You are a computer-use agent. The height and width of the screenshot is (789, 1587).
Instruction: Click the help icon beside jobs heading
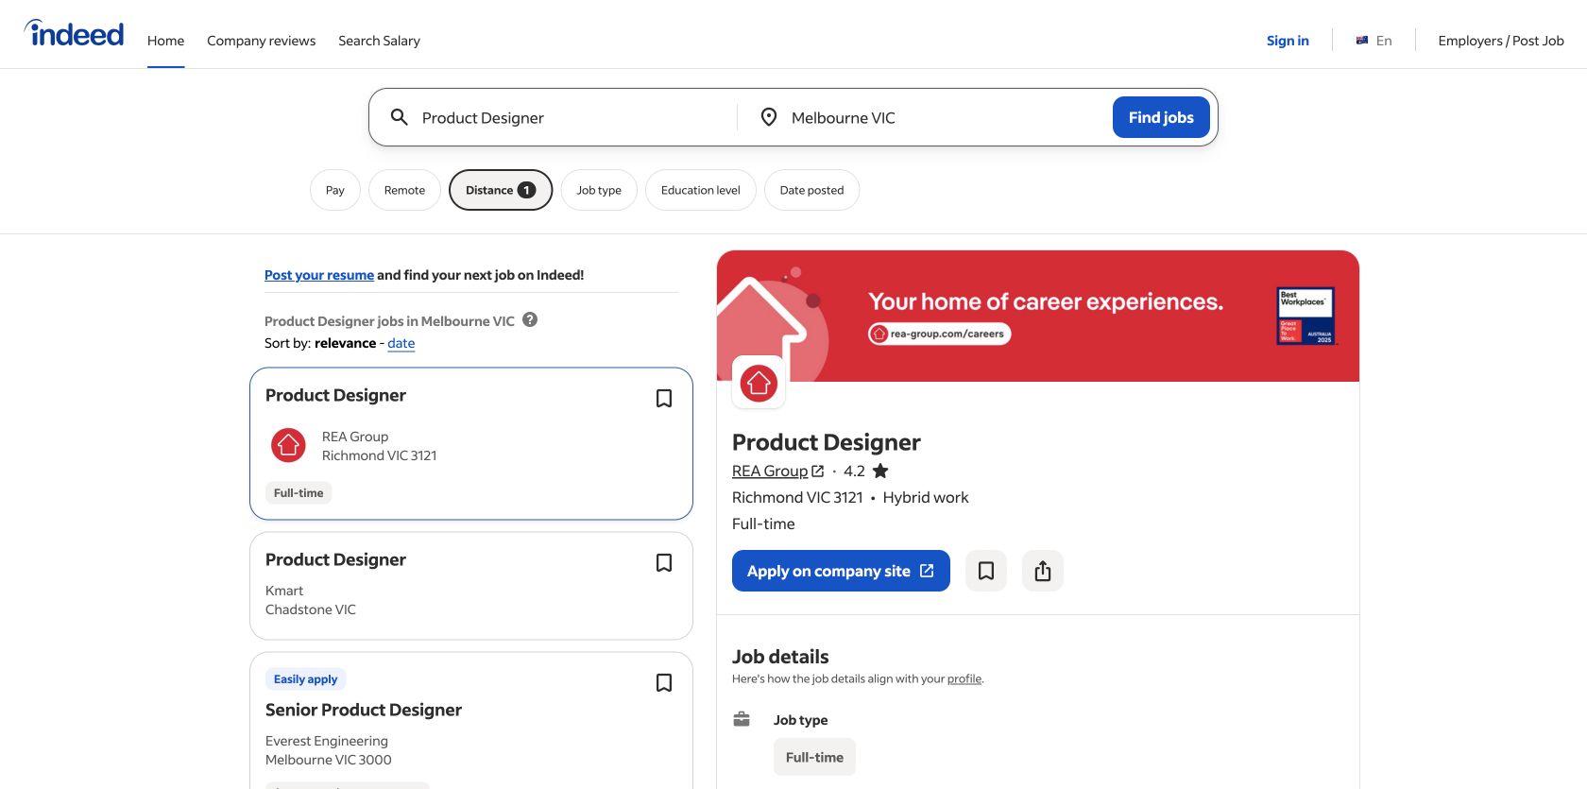click(530, 319)
